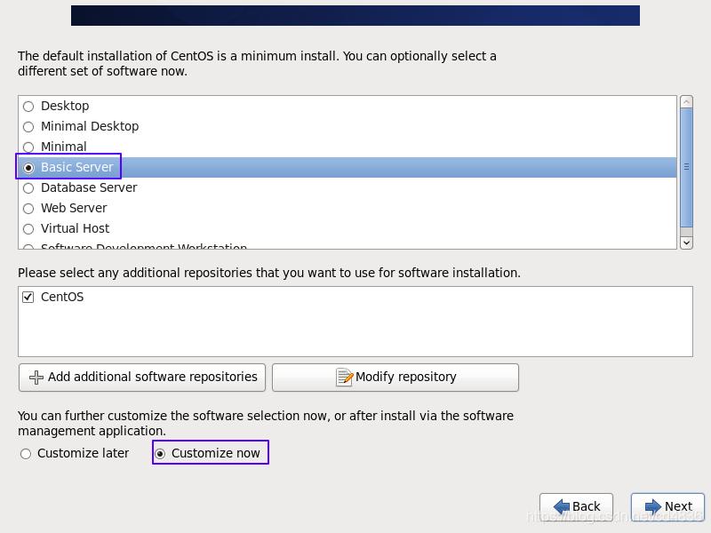Image resolution: width=711 pixels, height=533 pixels.
Task: Enable the Customize now radio button
Action: [160, 454]
